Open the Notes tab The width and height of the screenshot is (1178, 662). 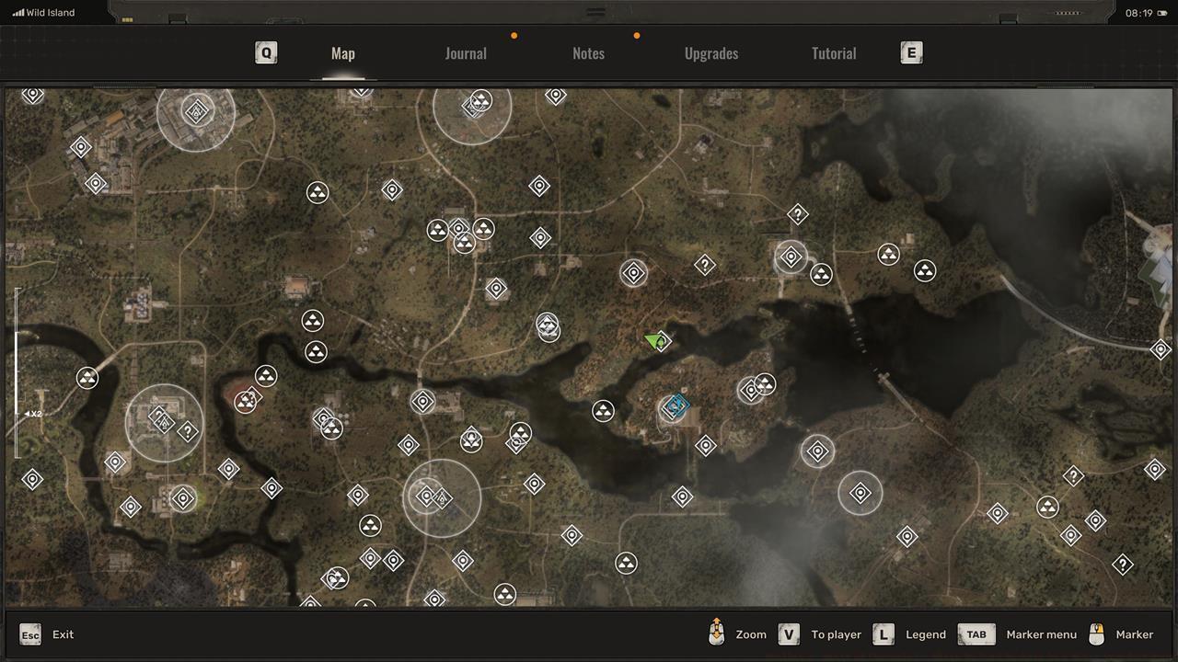pos(588,53)
